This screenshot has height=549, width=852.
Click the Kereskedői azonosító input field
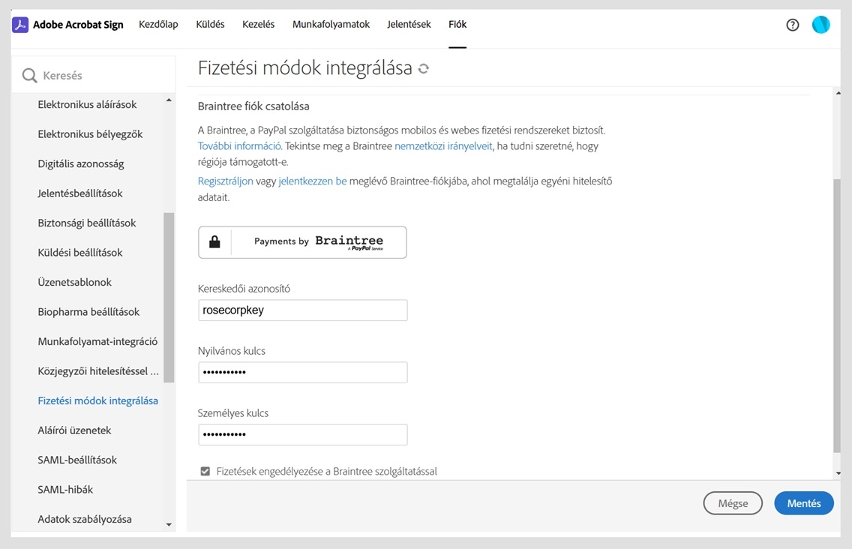[303, 310]
